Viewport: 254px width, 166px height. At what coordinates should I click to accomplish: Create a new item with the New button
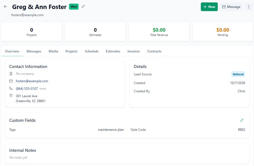point(209,7)
